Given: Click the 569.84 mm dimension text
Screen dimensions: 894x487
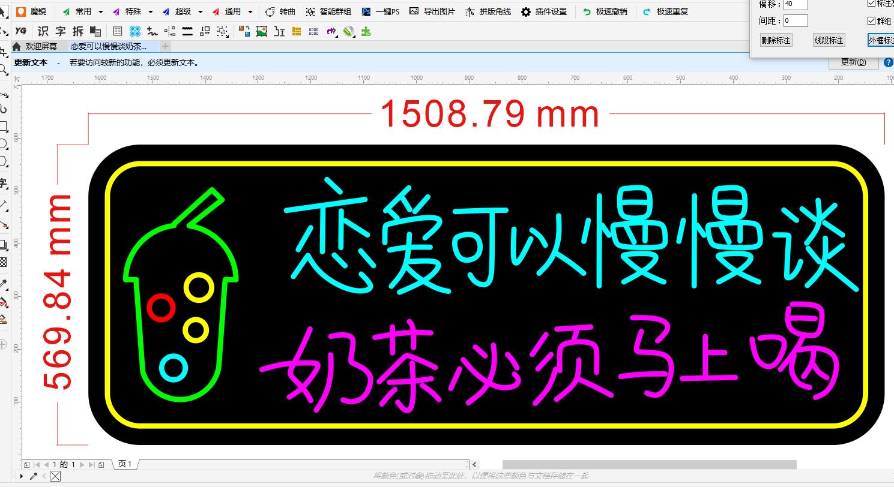Looking at the screenshot, I should pos(58,292).
